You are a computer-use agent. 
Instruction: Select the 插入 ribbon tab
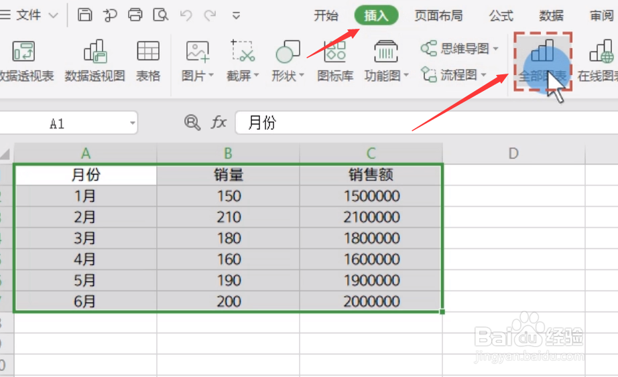(376, 15)
